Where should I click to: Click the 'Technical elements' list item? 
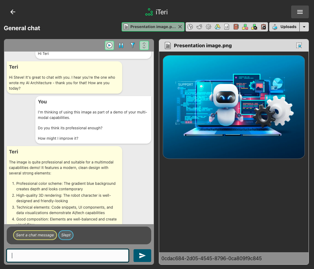[65, 210]
